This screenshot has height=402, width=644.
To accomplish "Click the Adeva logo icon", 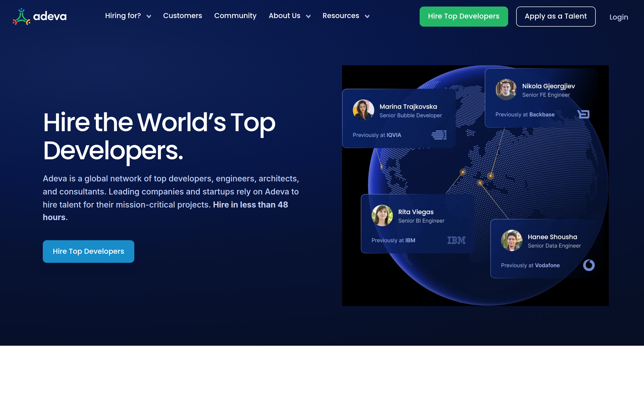I will pyautogui.click(x=21, y=17).
